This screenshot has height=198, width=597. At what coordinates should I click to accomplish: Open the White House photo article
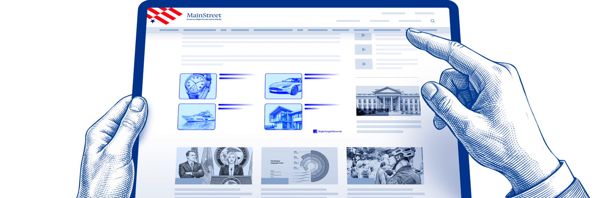click(388, 101)
